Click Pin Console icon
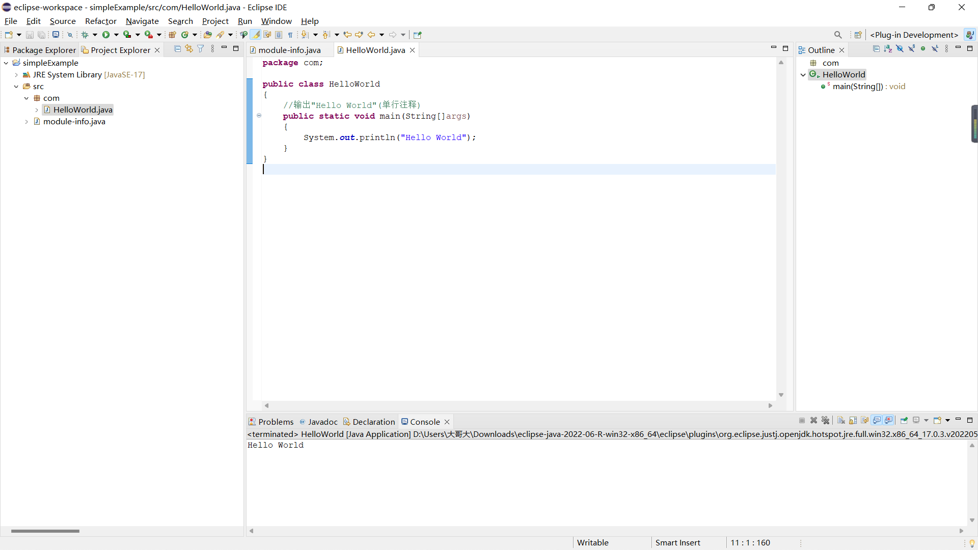Viewport: 978px width, 550px height. [904, 420]
